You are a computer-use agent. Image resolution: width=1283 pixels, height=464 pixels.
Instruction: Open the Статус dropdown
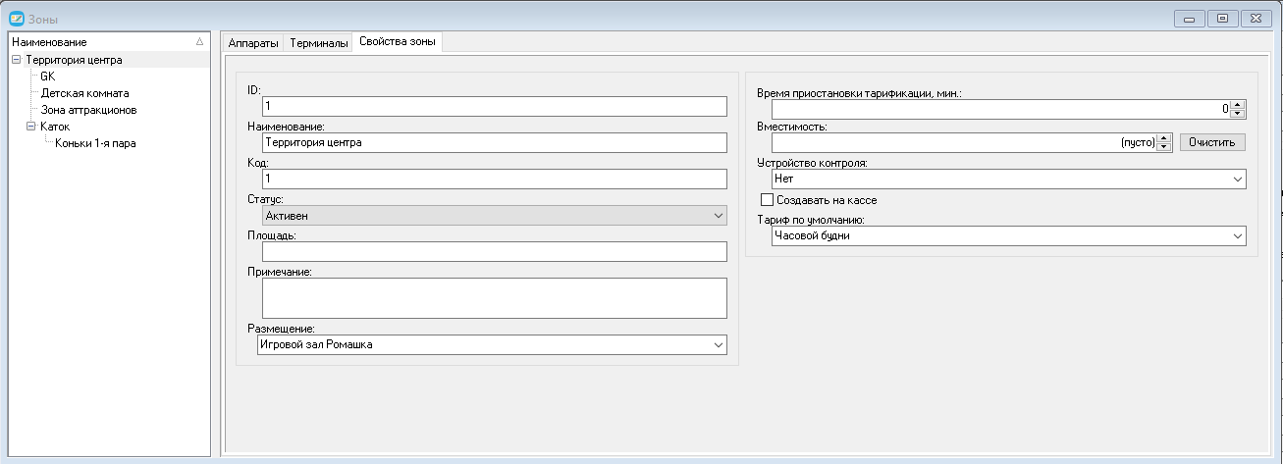point(495,215)
